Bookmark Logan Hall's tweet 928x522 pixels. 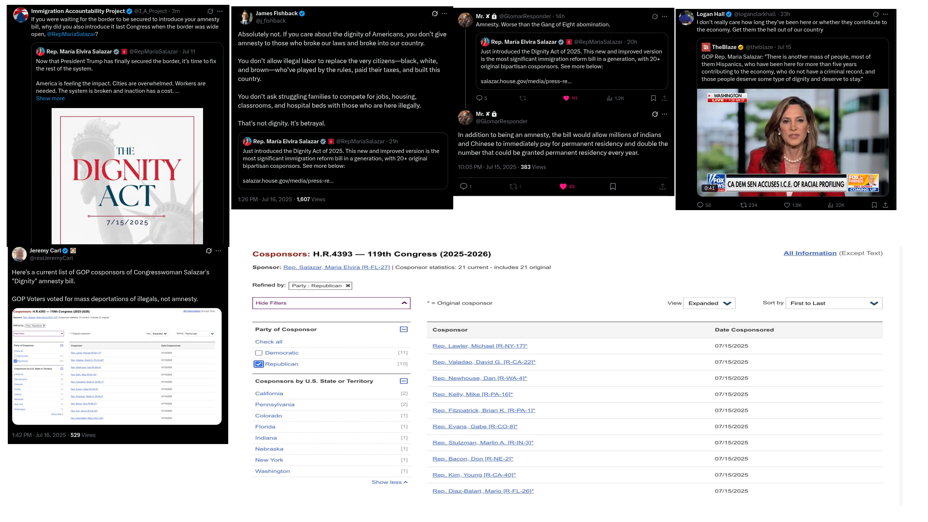pyautogui.click(x=874, y=205)
